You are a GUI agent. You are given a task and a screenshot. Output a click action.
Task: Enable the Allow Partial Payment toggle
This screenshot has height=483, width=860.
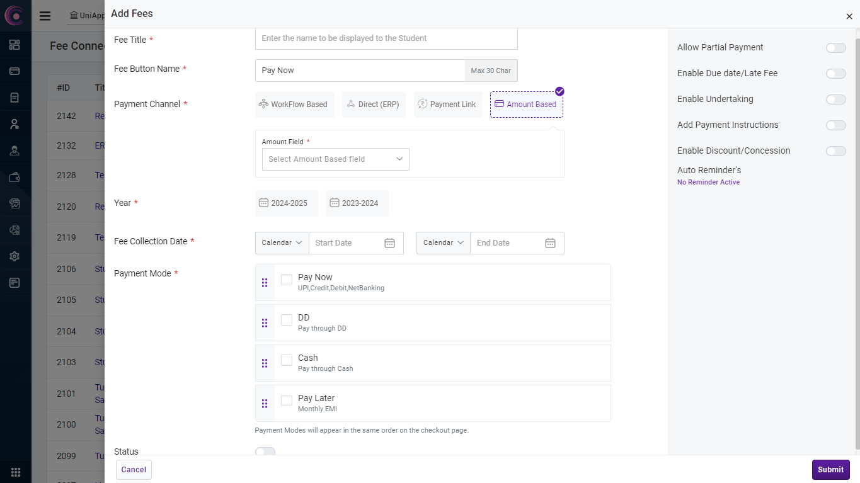[x=835, y=48]
